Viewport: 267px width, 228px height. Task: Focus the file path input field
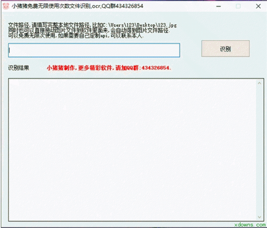pyautogui.click(x=94, y=50)
